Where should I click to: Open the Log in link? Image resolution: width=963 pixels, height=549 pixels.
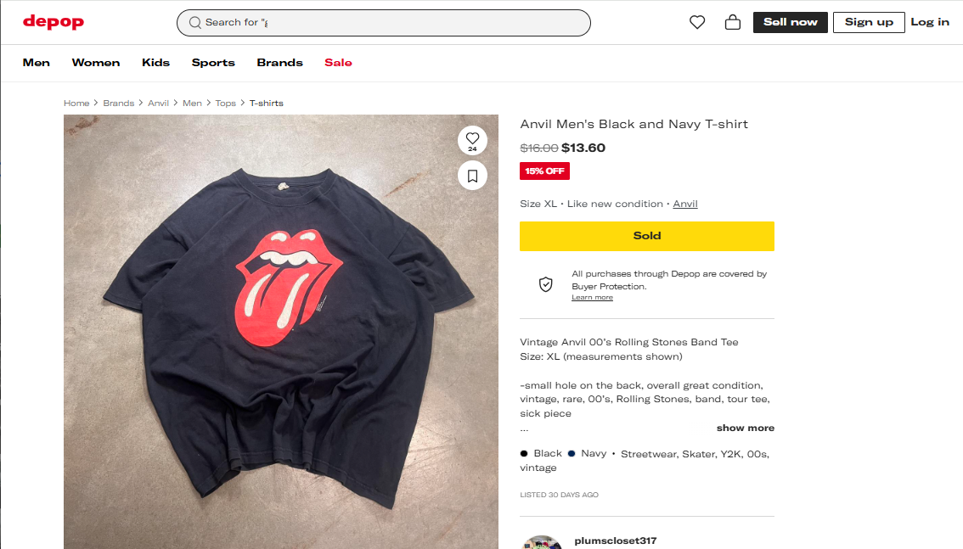coord(930,22)
